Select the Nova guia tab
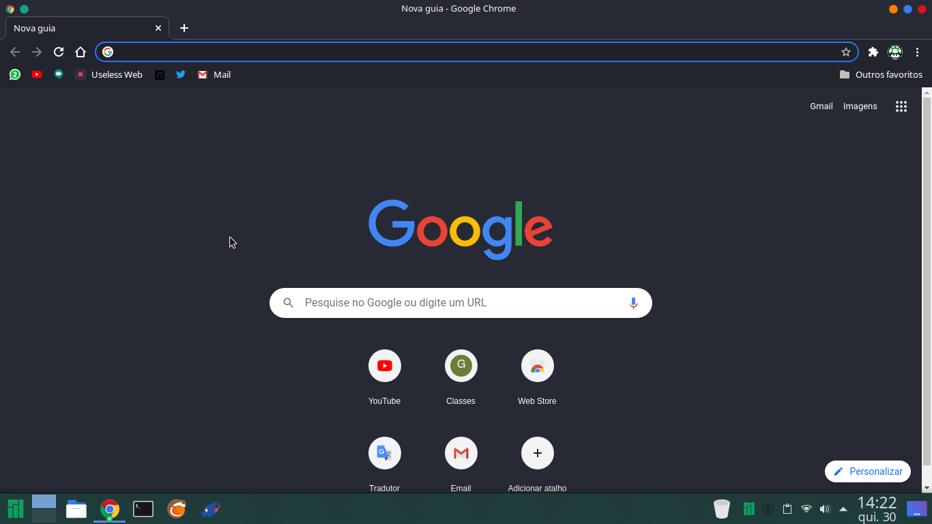Viewport: 932px width, 524px height. click(x=87, y=28)
